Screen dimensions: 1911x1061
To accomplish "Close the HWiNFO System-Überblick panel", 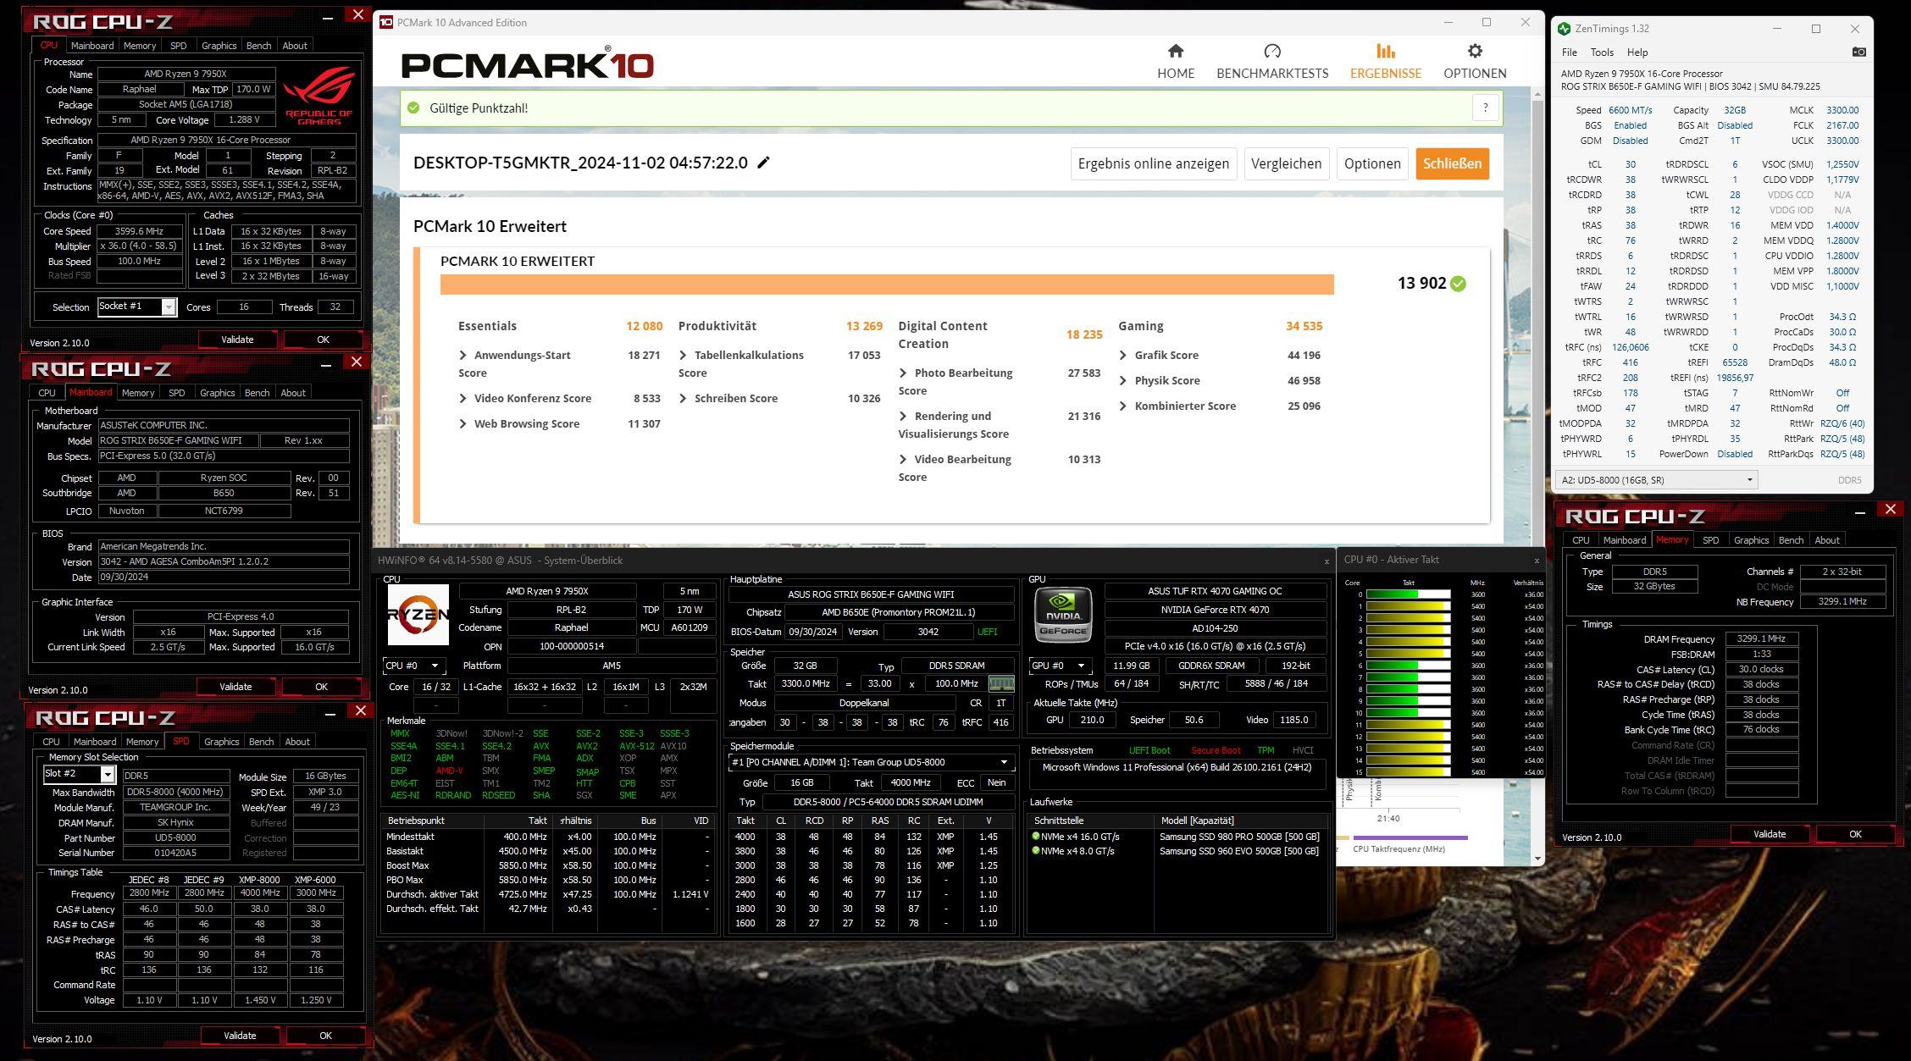I will pos(1327,561).
